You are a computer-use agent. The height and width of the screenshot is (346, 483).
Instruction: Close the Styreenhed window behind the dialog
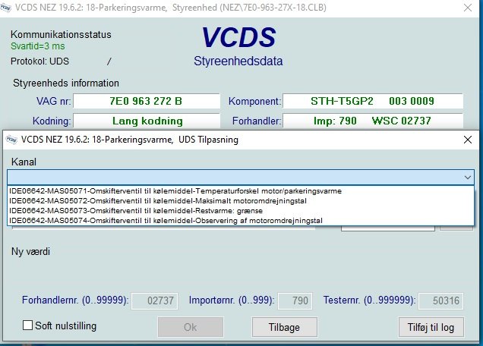[468, 8]
